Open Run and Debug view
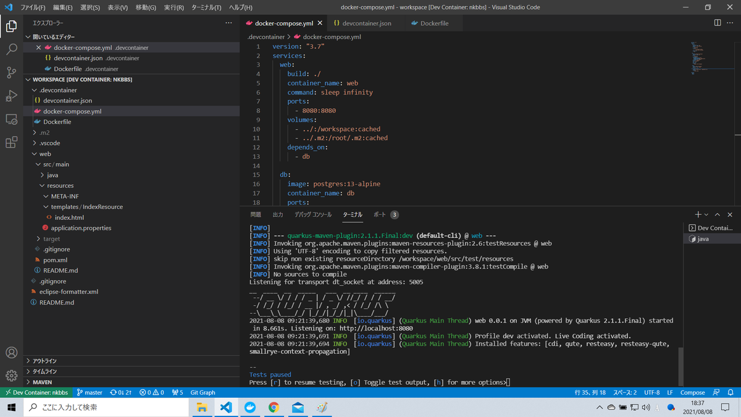 tap(11, 96)
